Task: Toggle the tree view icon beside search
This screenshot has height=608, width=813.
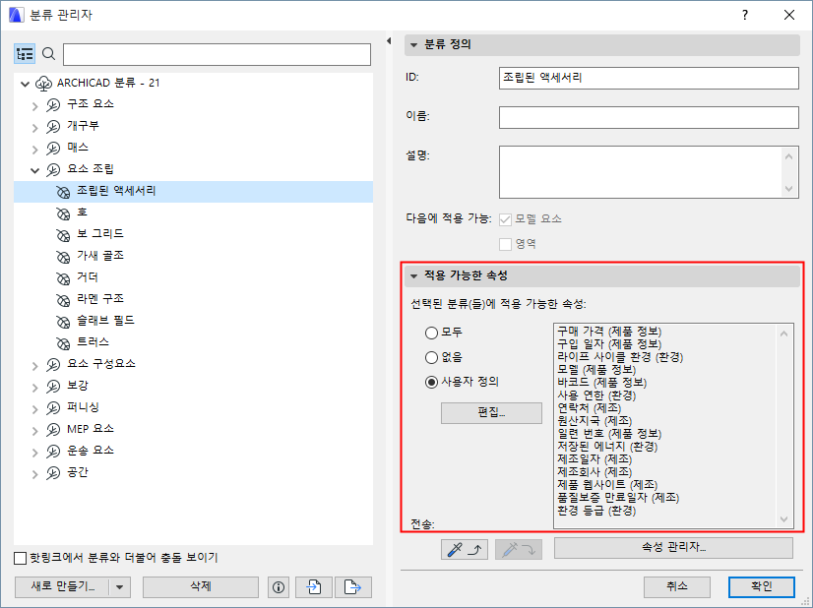Action: 25,54
